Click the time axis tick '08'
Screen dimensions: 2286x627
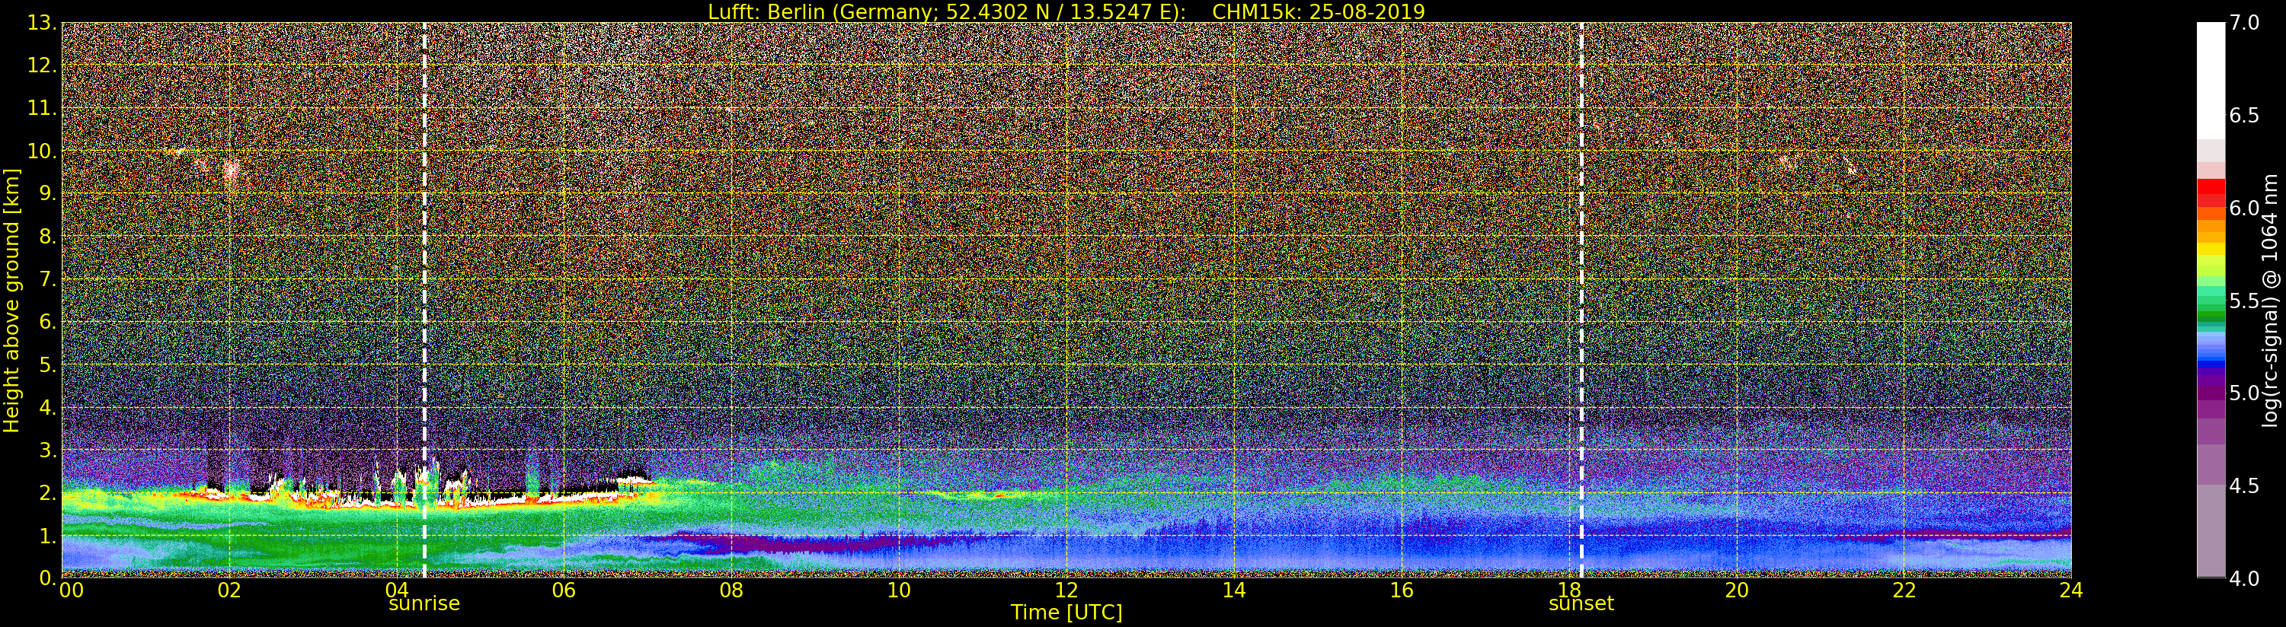point(731,590)
